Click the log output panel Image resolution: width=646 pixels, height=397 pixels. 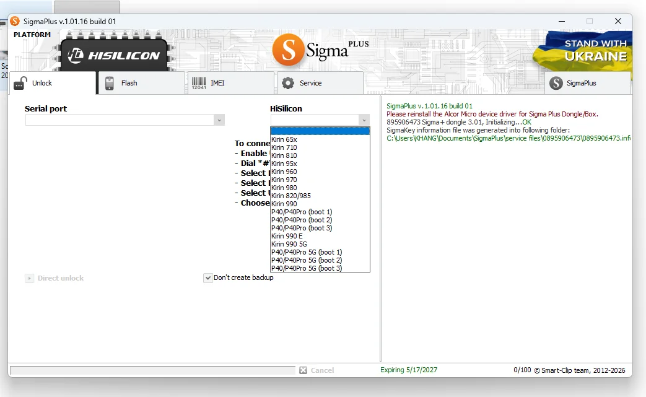[x=508, y=229]
